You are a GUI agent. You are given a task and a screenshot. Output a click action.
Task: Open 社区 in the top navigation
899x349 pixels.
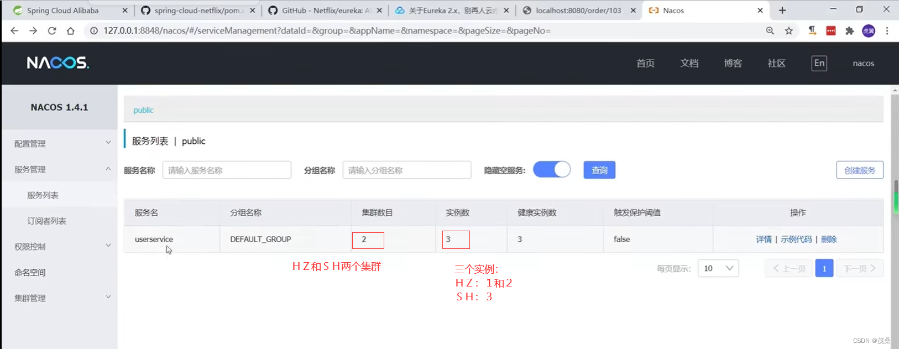pyautogui.click(x=776, y=63)
